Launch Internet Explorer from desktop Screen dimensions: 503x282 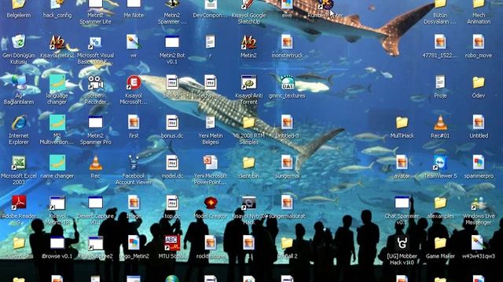(x=19, y=123)
